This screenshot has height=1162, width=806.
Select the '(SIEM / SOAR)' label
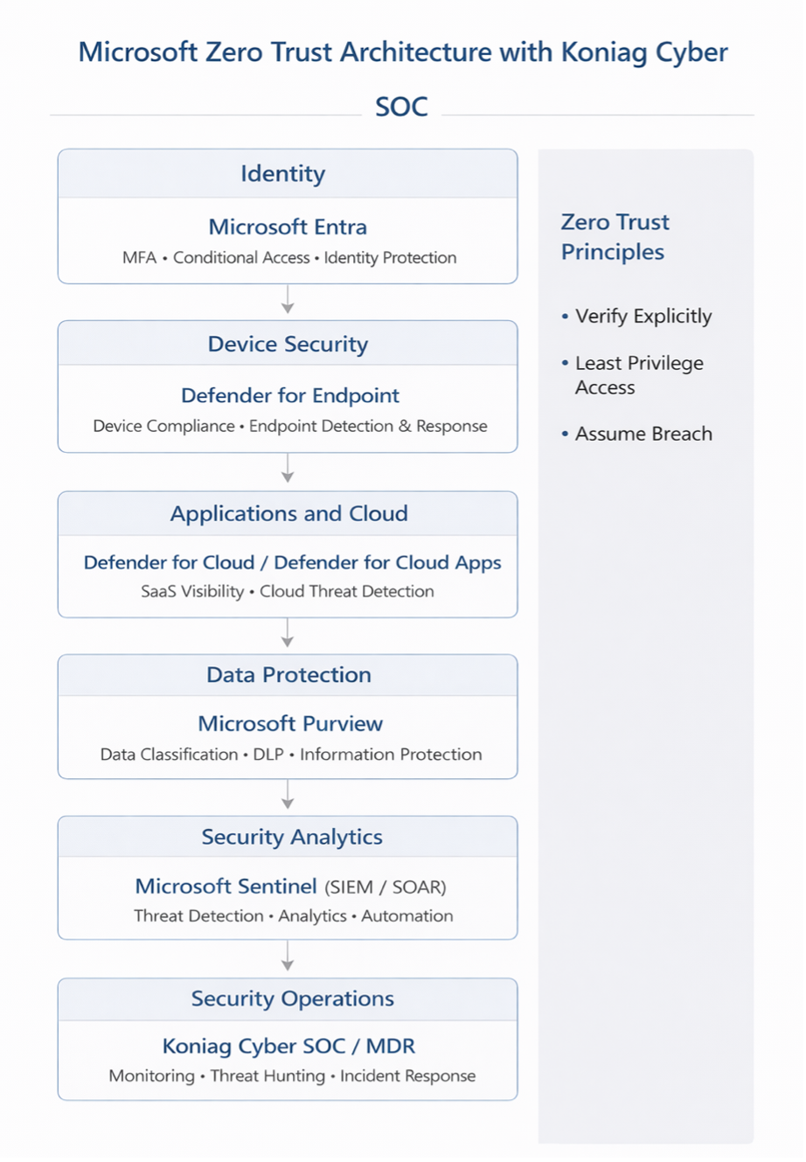386,887
